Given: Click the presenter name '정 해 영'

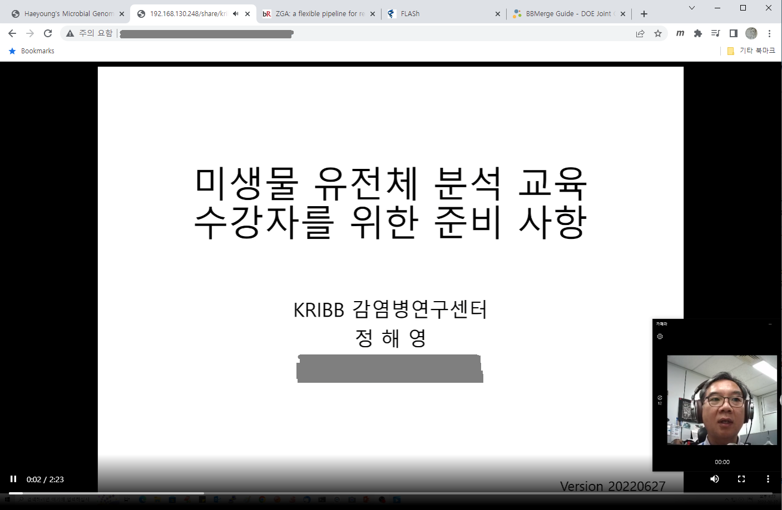Looking at the screenshot, I should point(390,338).
